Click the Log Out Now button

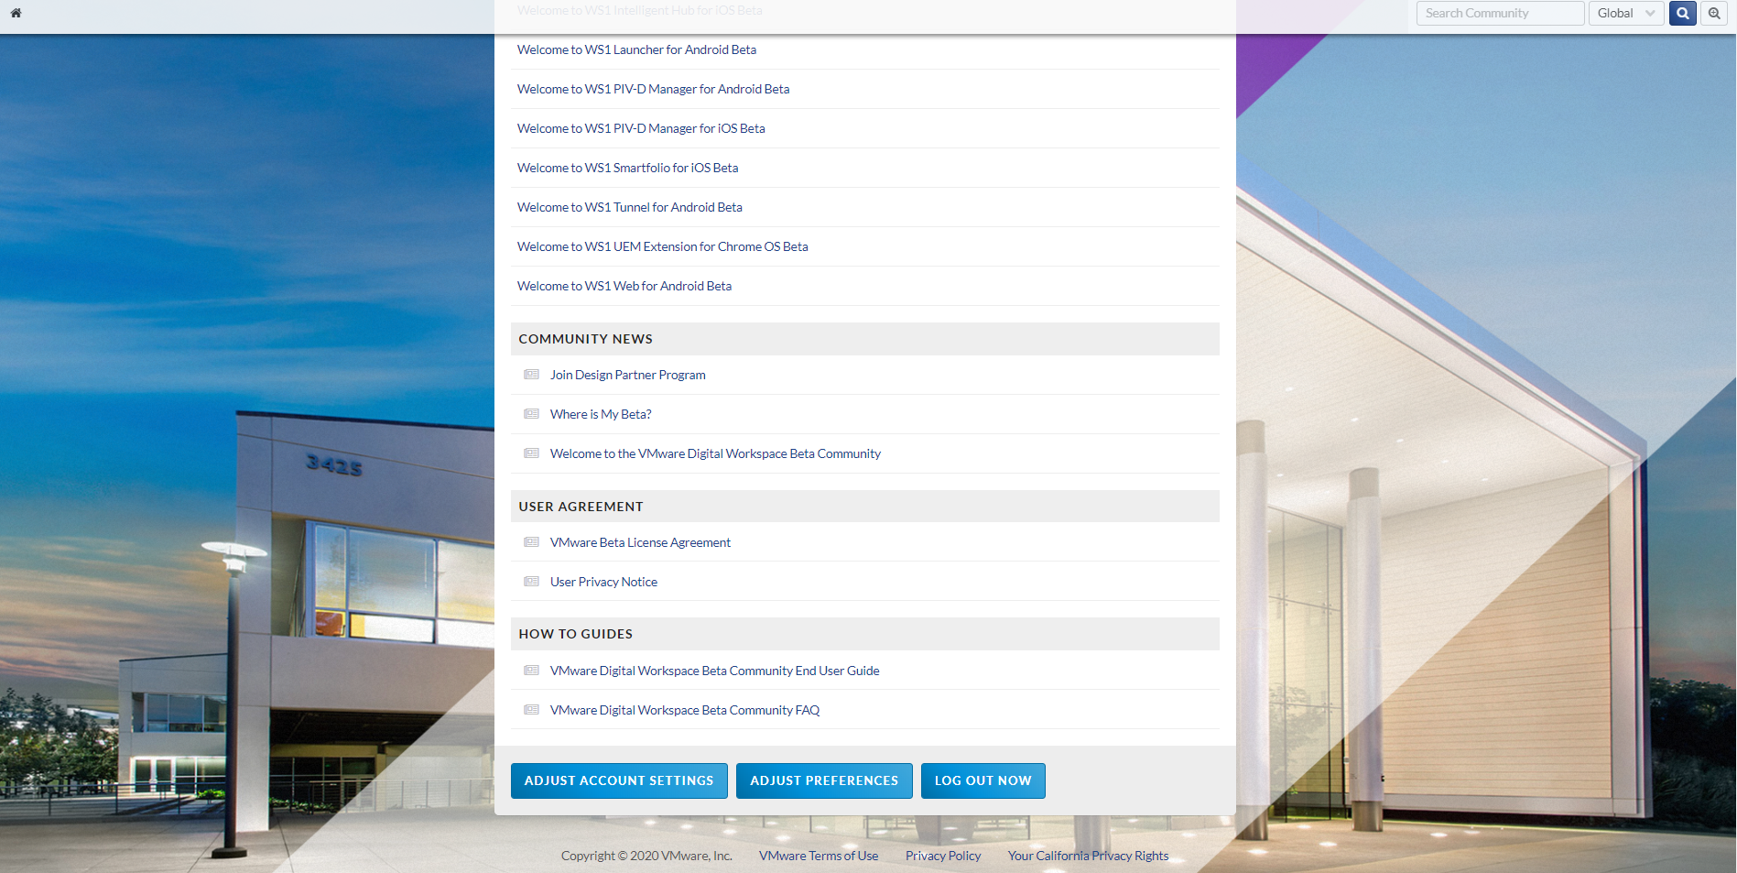[982, 780]
